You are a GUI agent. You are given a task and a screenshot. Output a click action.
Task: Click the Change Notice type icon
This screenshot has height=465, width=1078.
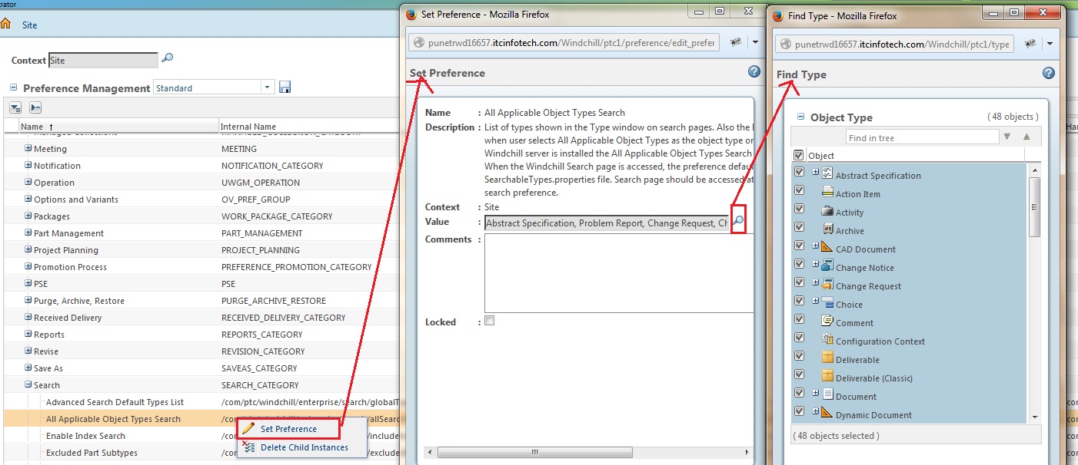click(827, 265)
